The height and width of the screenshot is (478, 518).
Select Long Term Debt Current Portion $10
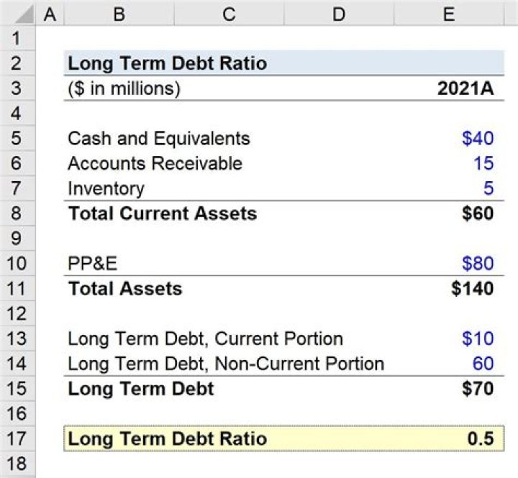[x=477, y=338]
